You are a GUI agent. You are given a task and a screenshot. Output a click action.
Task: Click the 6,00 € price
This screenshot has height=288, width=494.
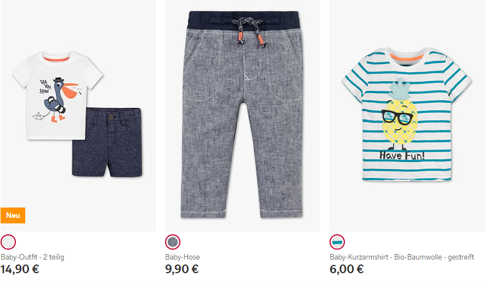(347, 269)
